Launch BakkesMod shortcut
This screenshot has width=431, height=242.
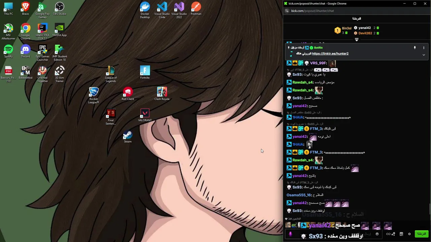(25, 73)
